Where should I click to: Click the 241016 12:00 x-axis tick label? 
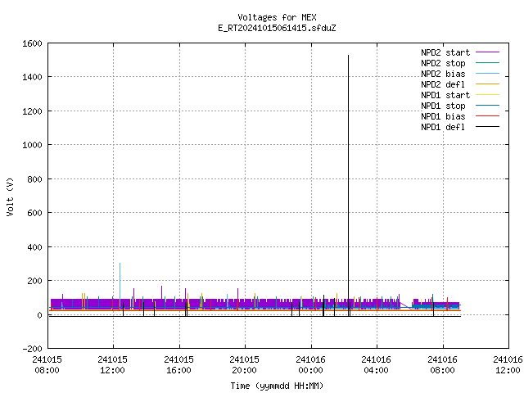coord(508,365)
